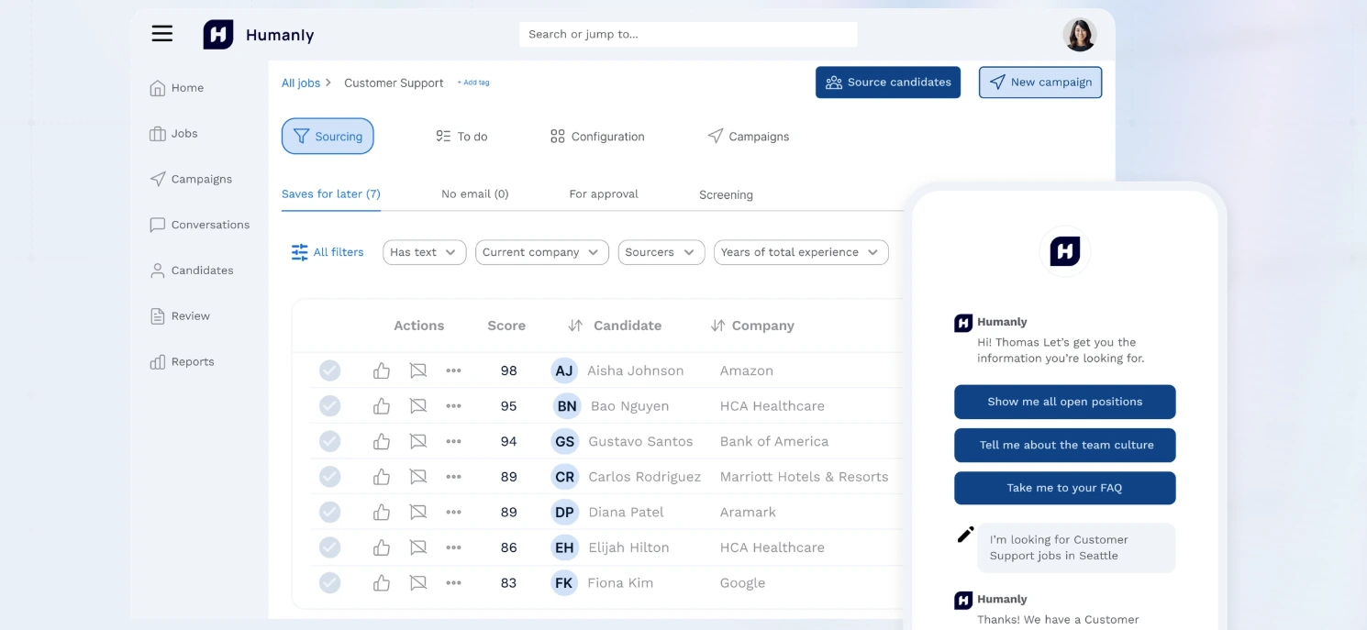Open more actions for Elijah Hilton
The width and height of the screenshot is (1367, 630).
coord(453,547)
